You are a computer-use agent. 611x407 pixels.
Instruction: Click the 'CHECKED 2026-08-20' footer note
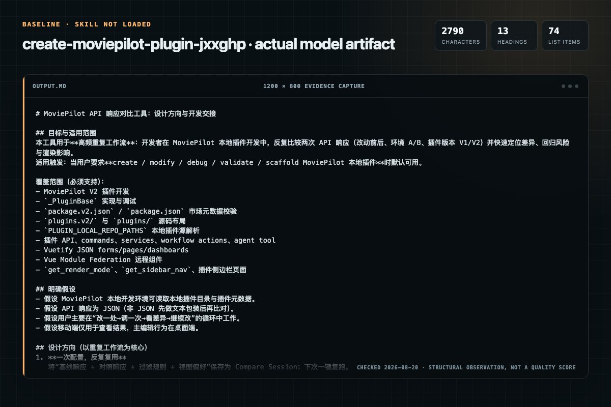click(466, 367)
